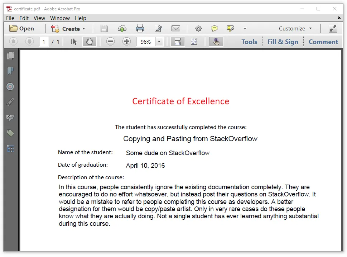Show the Bookmarks panel

point(10,71)
